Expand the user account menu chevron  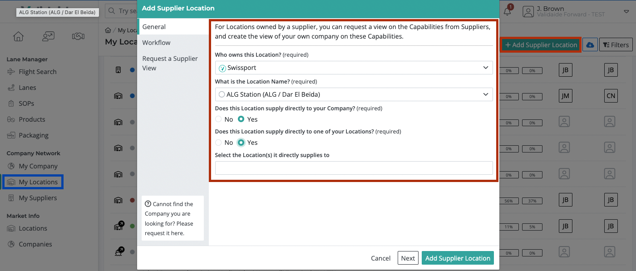tap(626, 11)
